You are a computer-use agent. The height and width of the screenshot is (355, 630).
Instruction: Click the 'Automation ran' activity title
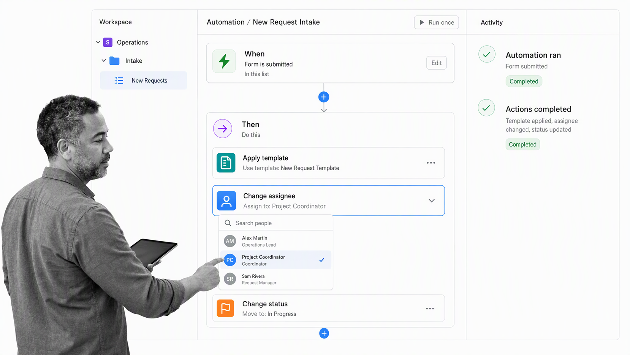click(533, 55)
